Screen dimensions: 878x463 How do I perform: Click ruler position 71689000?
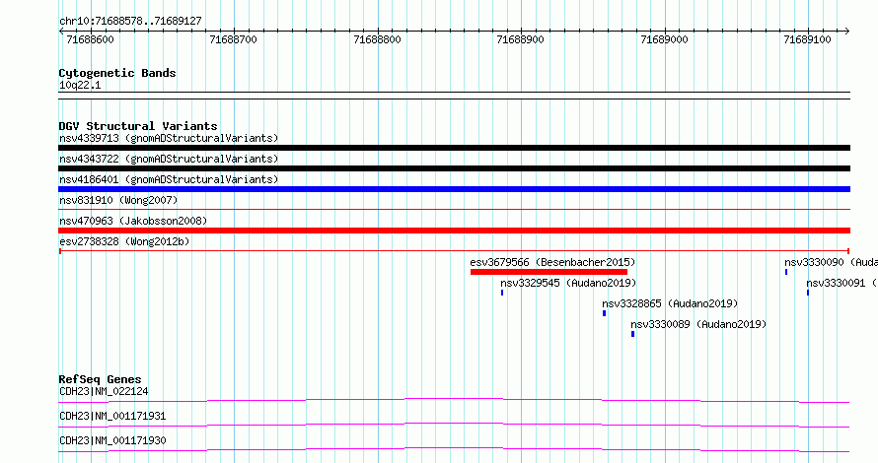tap(664, 39)
